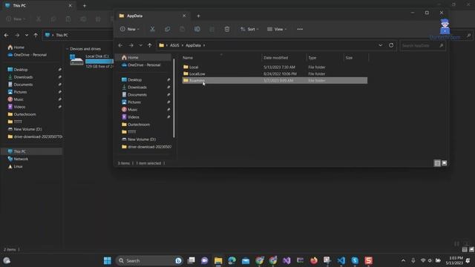
Task: Select the This PC tab in background window
Action: (39, 5)
